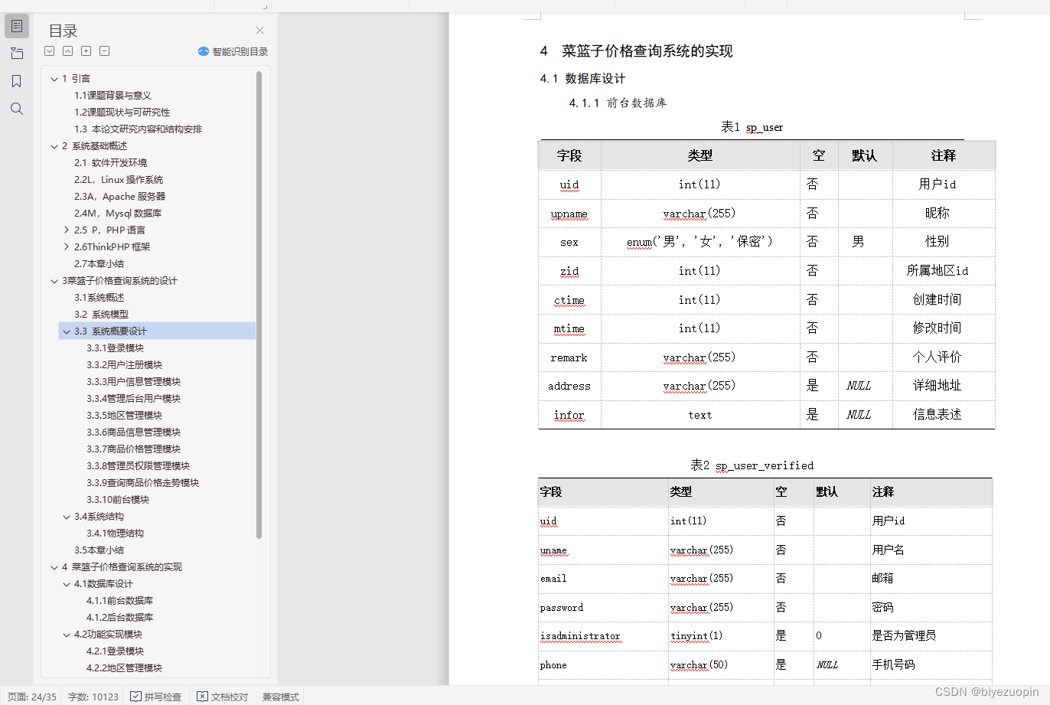Open '2.3A，Apache 服务器' heading
Image resolution: width=1050 pixels, height=705 pixels.
tap(119, 197)
